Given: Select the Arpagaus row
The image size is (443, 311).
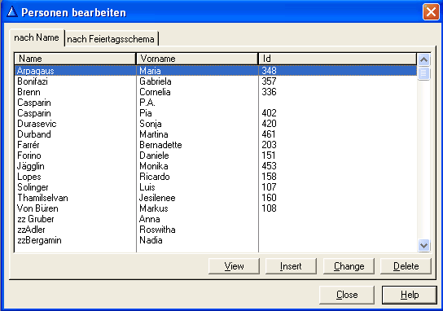Looking at the screenshot, I should [x=216, y=71].
